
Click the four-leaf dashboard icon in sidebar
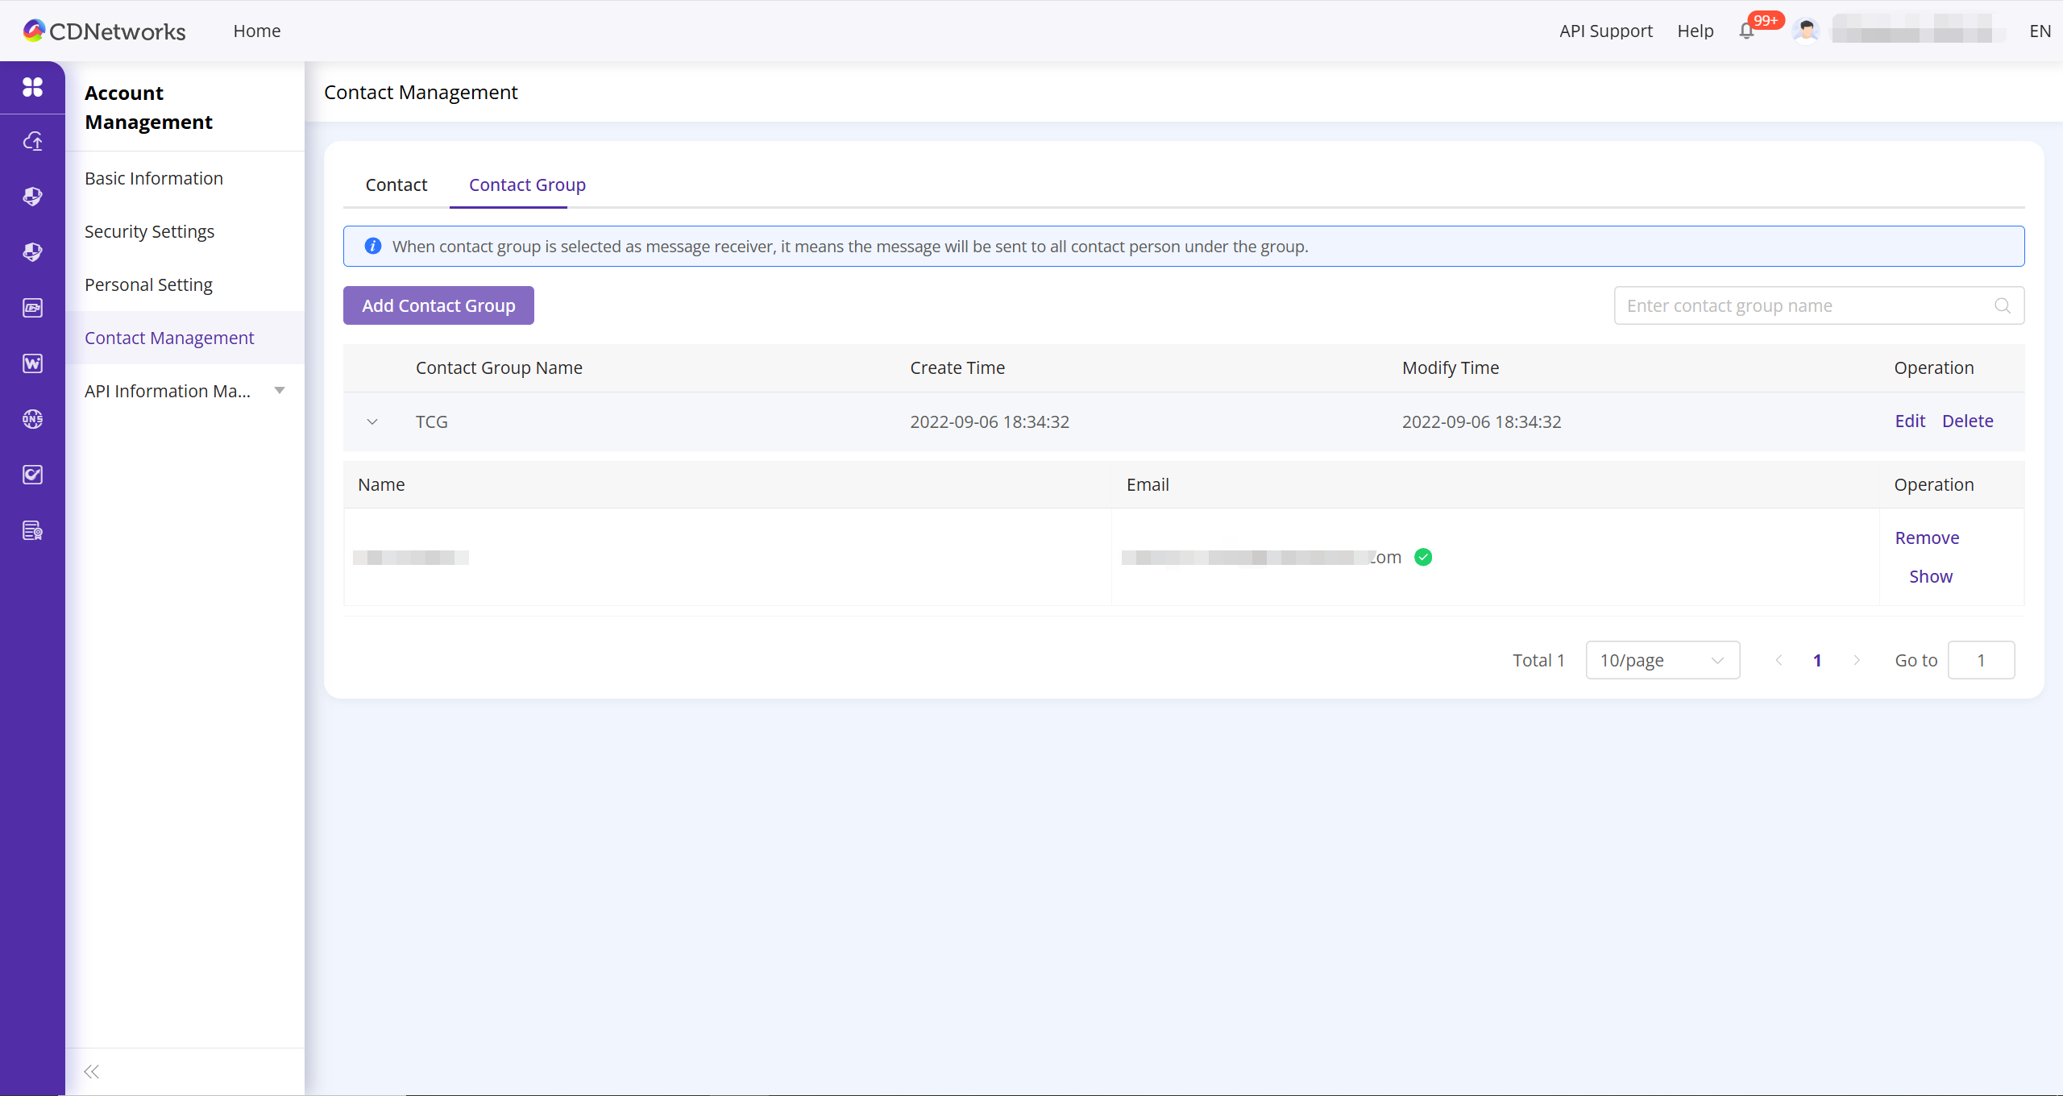(32, 87)
